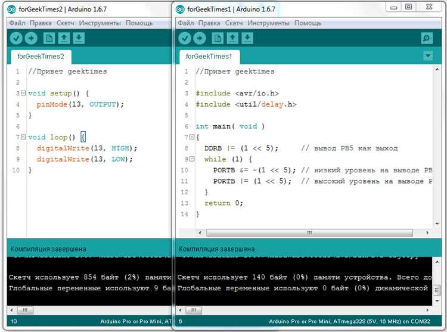The height and width of the screenshot is (332, 447).
Task: Click PORTB &= ~(1 << 5) line
Action: click(254, 170)
